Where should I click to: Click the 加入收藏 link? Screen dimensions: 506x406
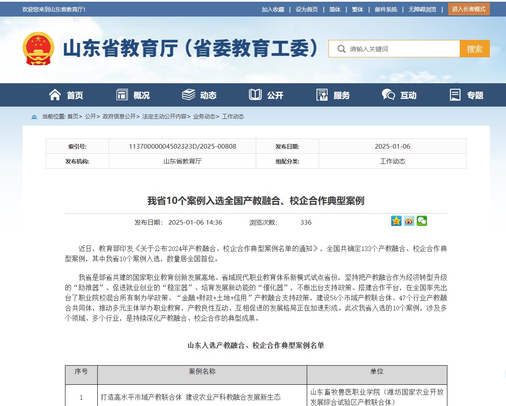[x=273, y=9]
